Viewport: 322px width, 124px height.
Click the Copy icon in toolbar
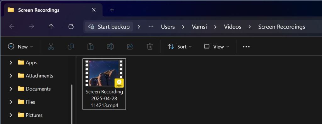tap(71, 47)
